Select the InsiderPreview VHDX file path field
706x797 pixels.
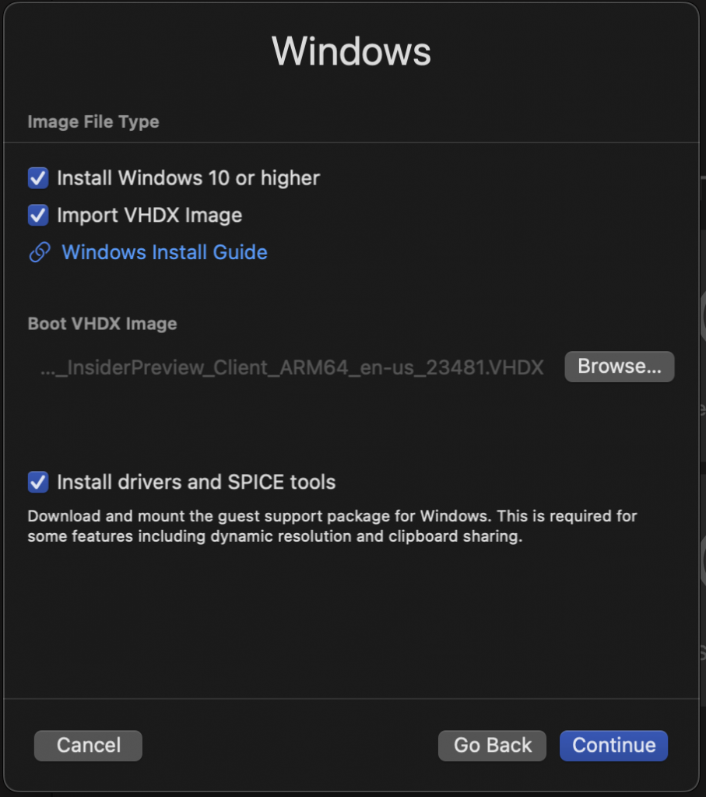coord(292,367)
